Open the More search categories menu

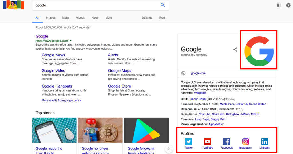click(108, 17)
